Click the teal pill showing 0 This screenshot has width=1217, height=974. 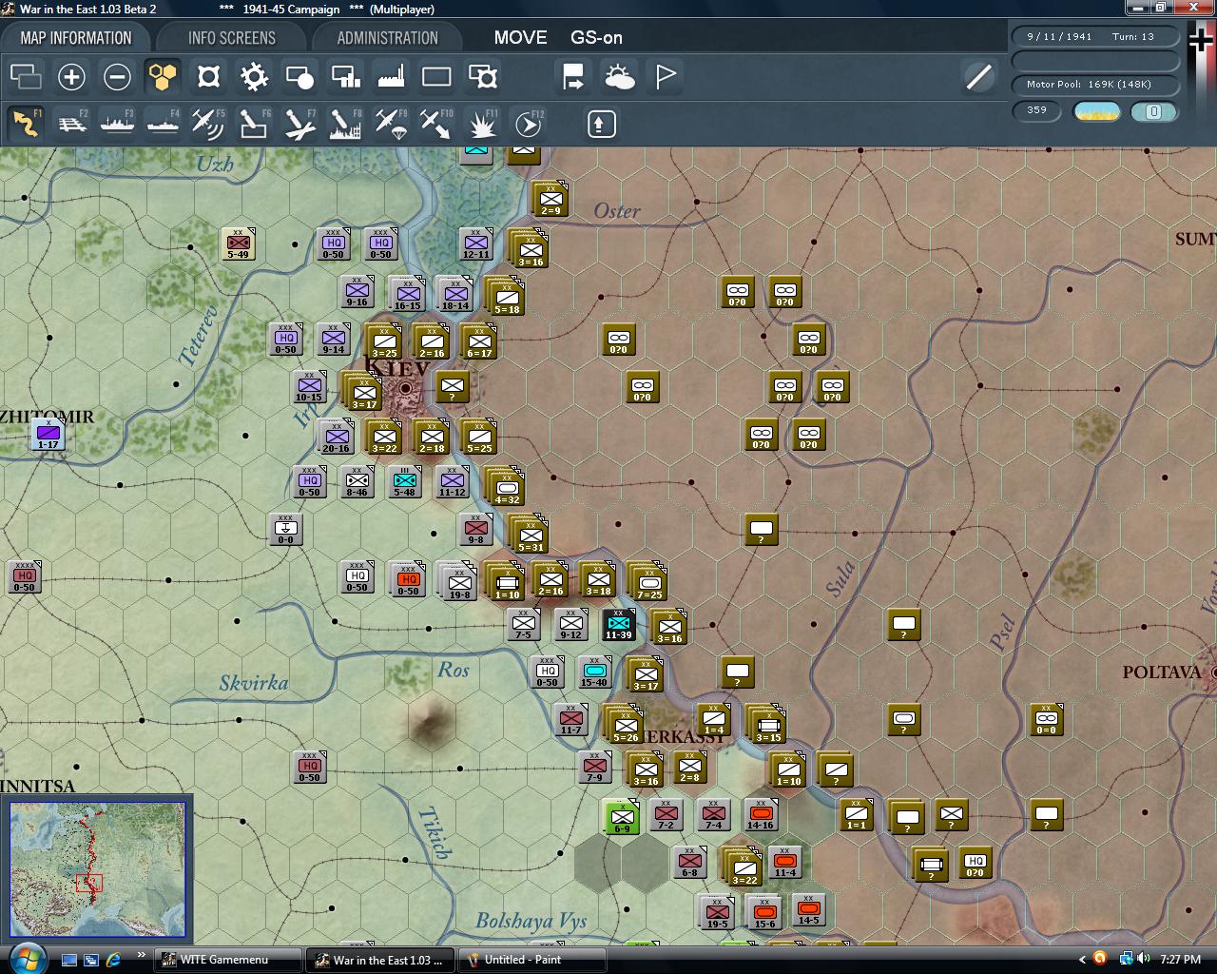[1153, 111]
